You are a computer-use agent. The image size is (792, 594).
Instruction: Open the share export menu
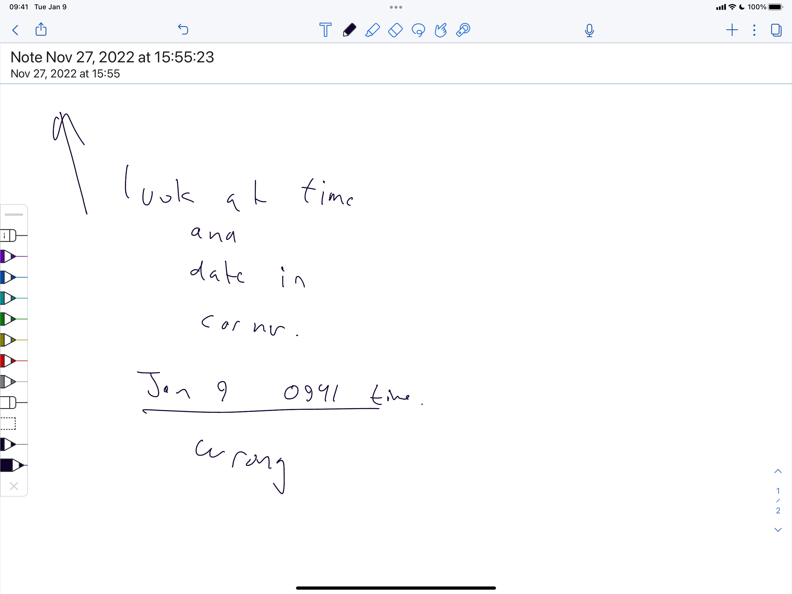41,29
